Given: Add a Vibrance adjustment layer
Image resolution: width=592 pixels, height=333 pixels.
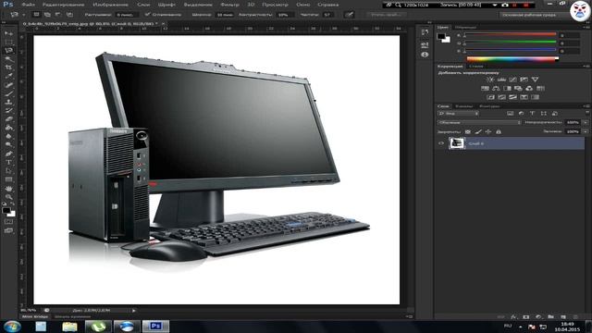Looking at the screenshot, I should click(x=535, y=80).
